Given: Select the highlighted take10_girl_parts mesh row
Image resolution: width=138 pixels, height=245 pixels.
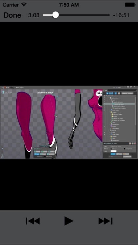Looking at the screenshot, I should coord(119,104).
